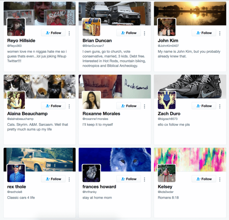The width and height of the screenshot is (229, 220).
Task: Follow Brian Duncan
Action: [129, 33]
